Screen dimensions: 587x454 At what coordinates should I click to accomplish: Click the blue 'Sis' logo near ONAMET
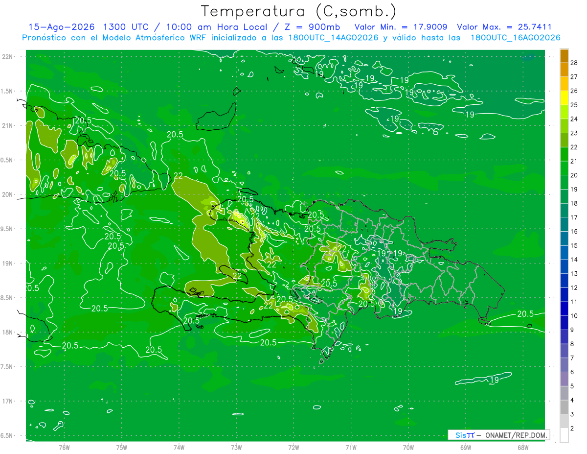(x=461, y=435)
